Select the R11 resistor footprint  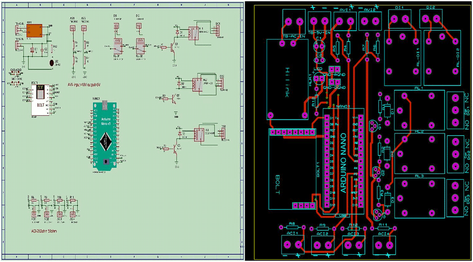[x=382, y=228]
